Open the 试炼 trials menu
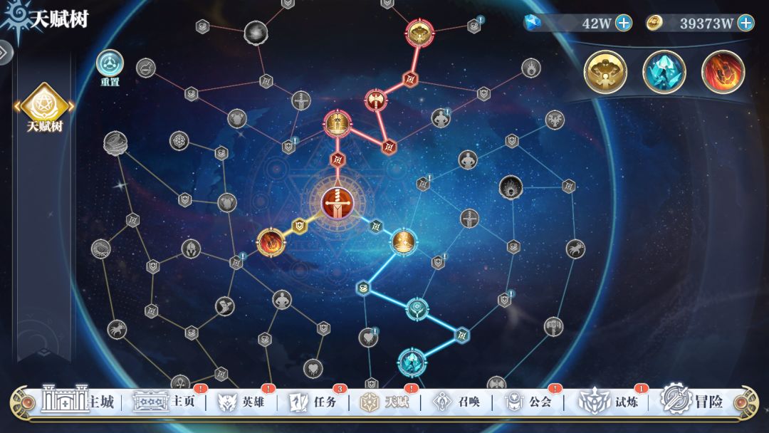 tap(609, 402)
